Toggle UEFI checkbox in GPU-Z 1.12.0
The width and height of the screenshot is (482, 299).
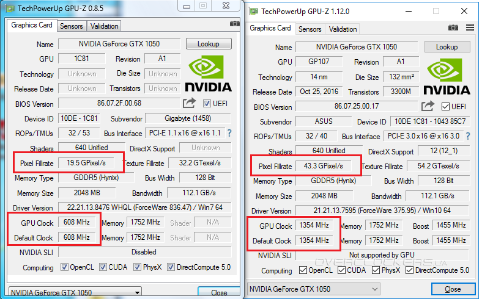[x=445, y=107]
